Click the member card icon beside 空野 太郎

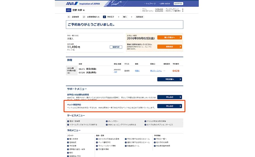click(69, 10)
